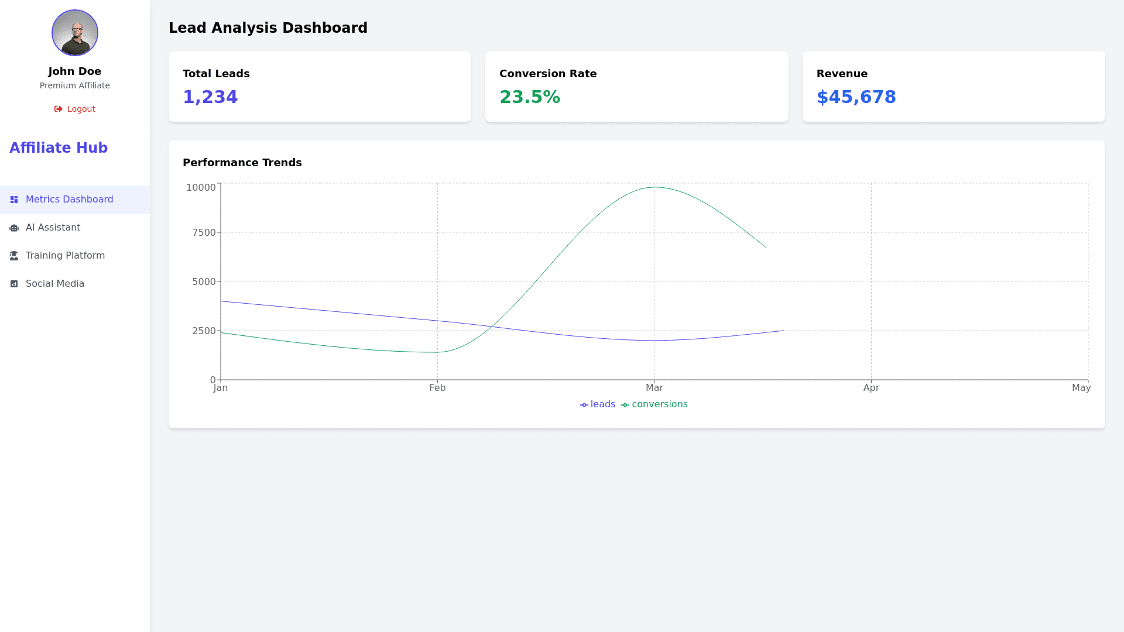Navigate to the Social Media section
Image resolution: width=1124 pixels, height=632 pixels.
pos(55,284)
